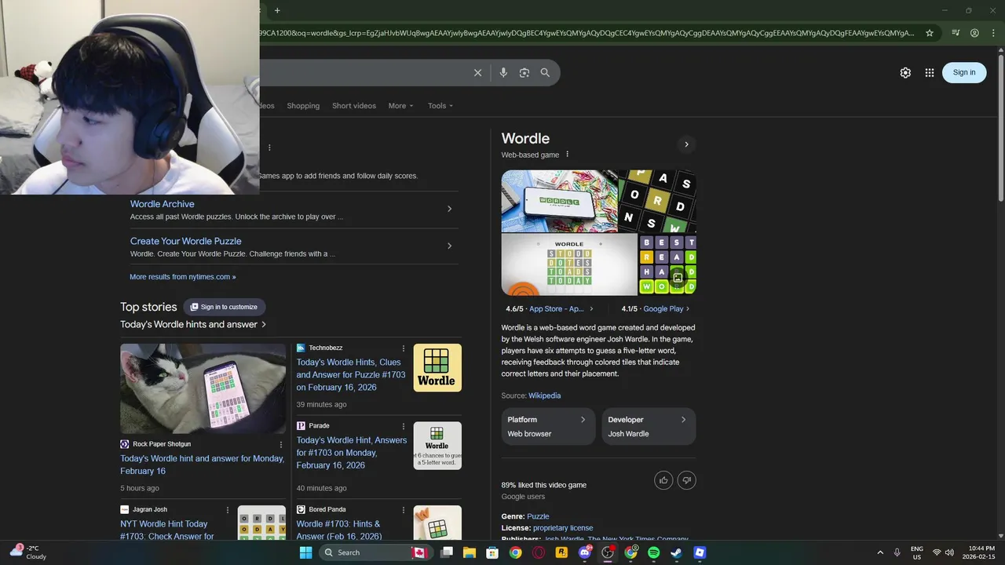Bookmark this page with the star icon
1005x565 pixels.
pyautogui.click(x=930, y=33)
